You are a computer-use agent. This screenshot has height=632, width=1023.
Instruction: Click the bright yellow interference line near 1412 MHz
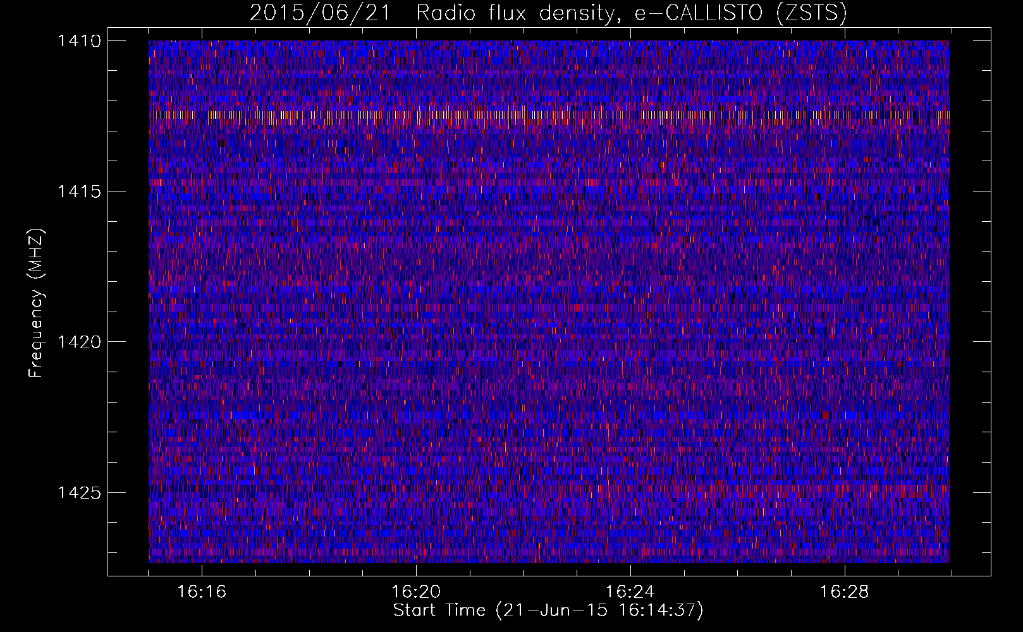[549, 115]
